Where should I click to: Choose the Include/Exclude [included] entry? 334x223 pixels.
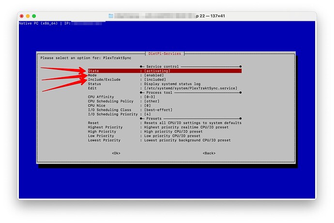(x=165, y=80)
